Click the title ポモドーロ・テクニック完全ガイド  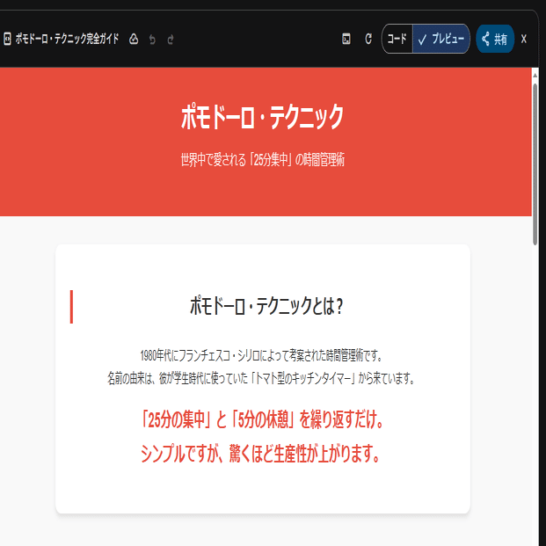(x=67, y=39)
